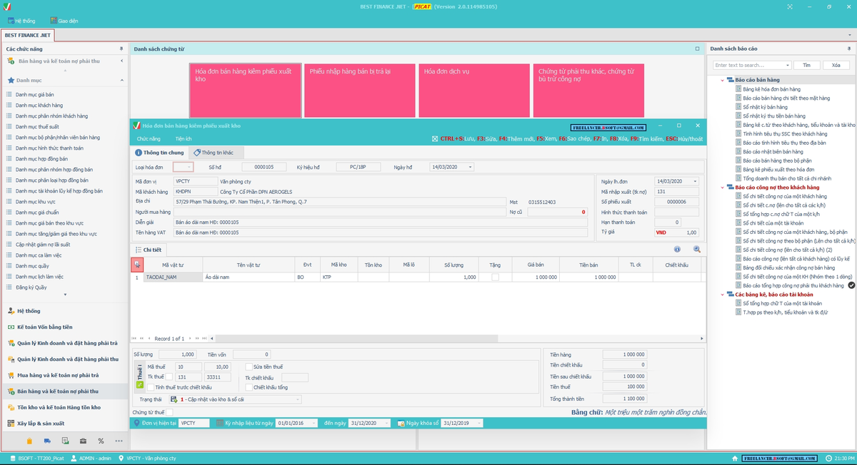
Task: Switch to the Thông tin khác tab
Action: coord(216,153)
